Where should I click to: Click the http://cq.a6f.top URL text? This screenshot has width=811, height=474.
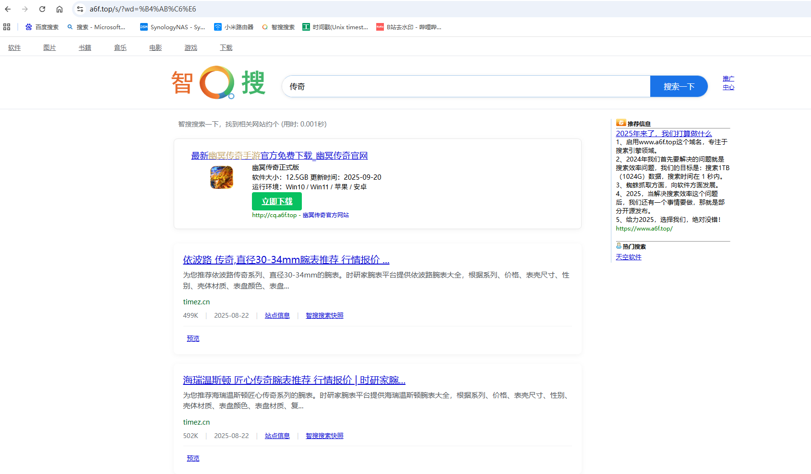[x=274, y=215]
